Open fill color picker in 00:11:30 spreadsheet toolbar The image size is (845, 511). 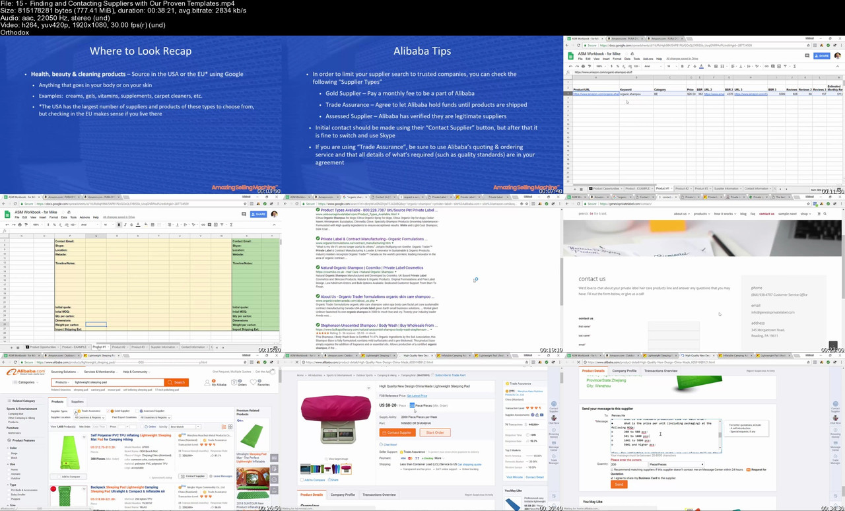pos(709,66)
